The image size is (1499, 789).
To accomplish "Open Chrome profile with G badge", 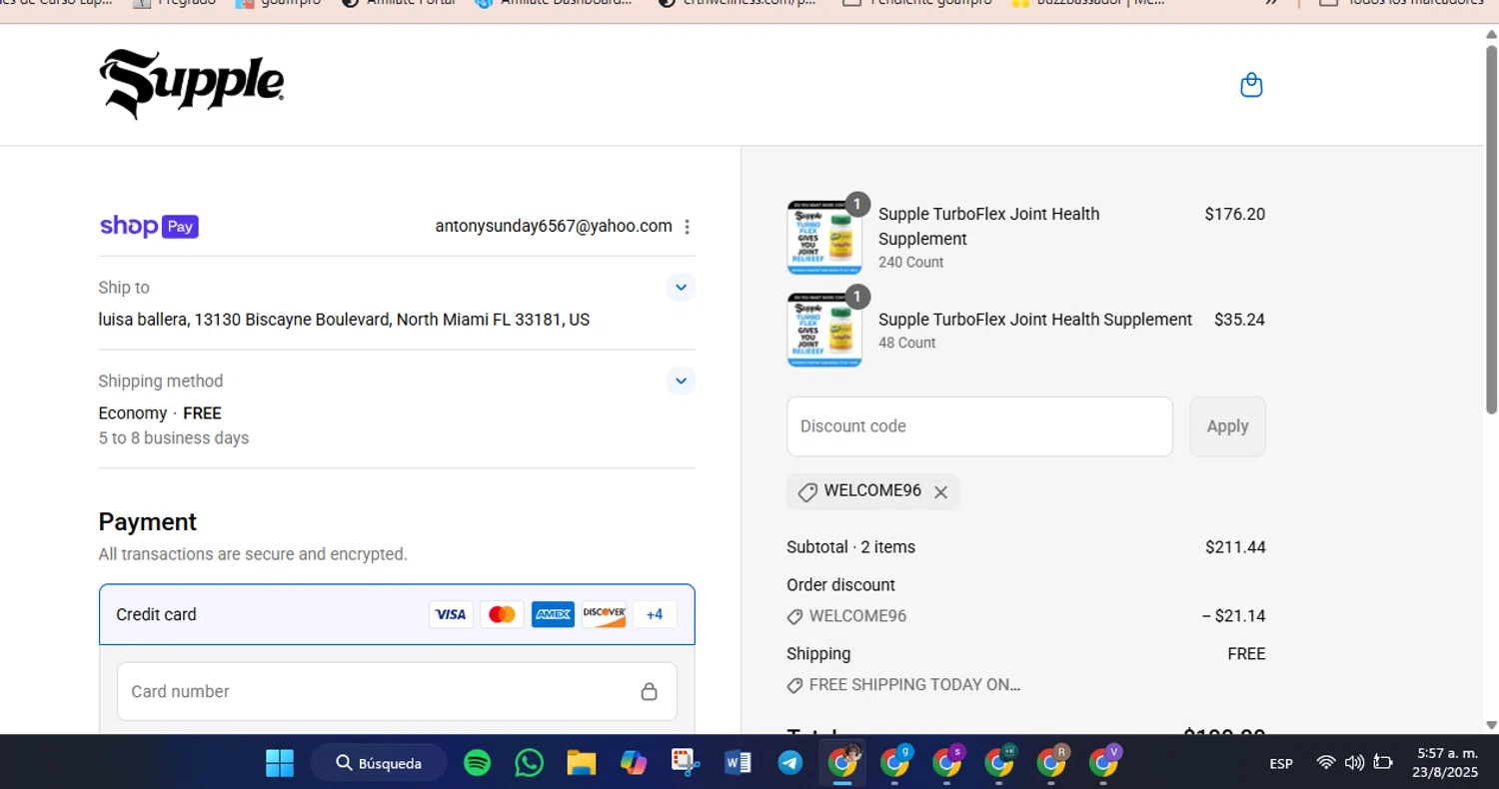I will pos(895,763).
